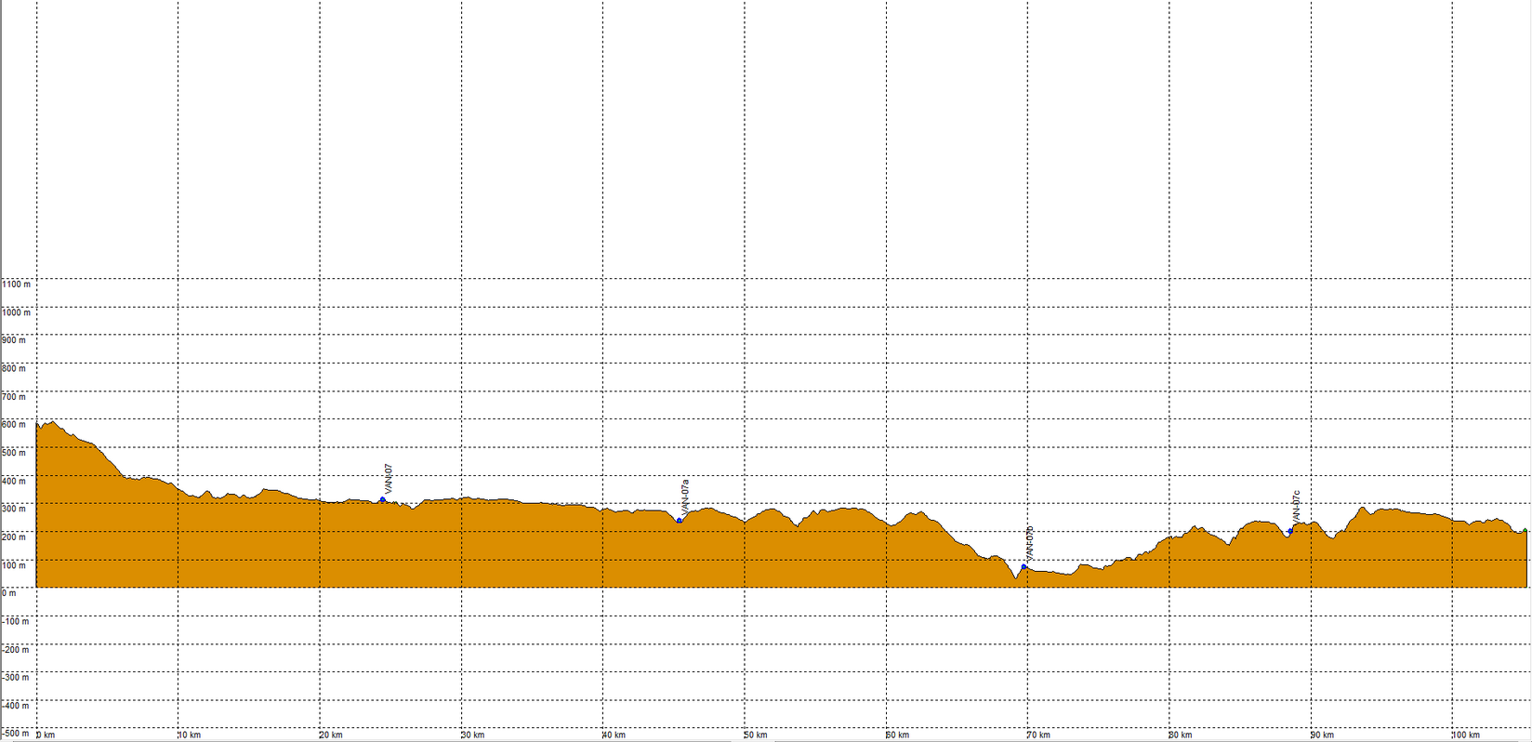Click the 60 km distance axis label
Image resolution: width=1532 pixels, height=742 pixels.
(897, 735)
